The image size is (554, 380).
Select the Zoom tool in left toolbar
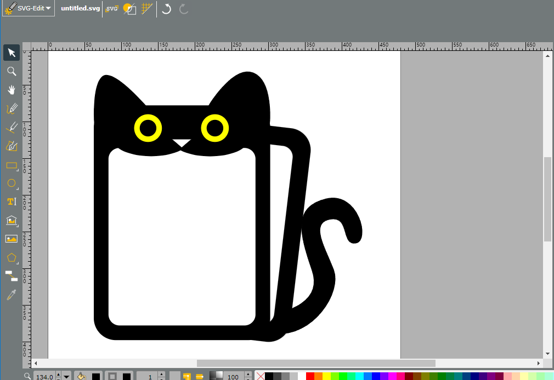tap(12, 71)
